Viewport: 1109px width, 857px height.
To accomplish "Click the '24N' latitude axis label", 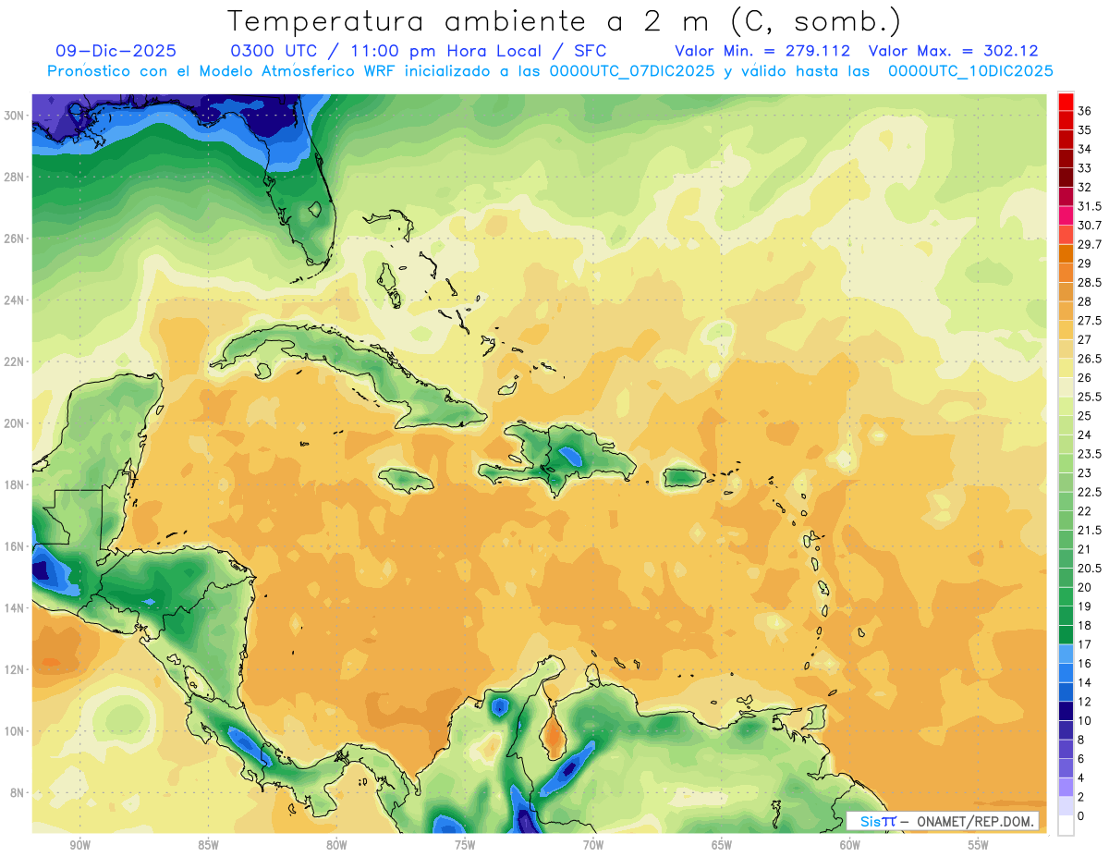I will tap(15, 300).
